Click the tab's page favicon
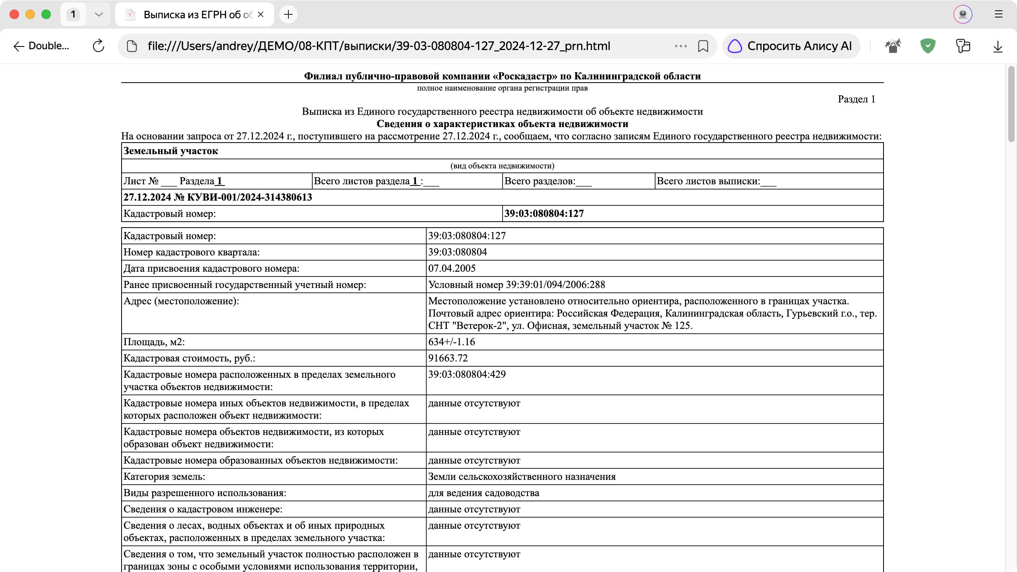 pos(130,15)
